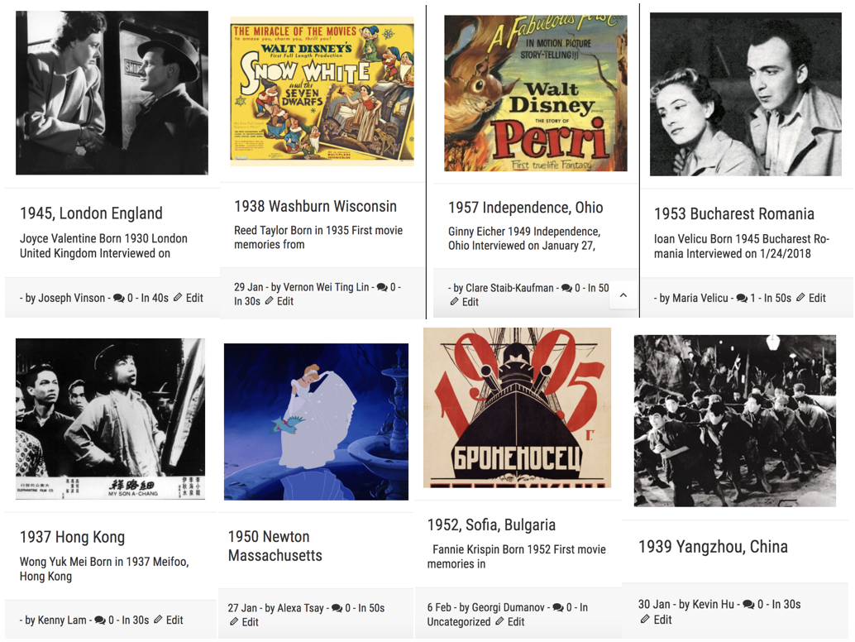Click comment bubble icon on 1953 Bucharest Romania post

click(743, 298)
